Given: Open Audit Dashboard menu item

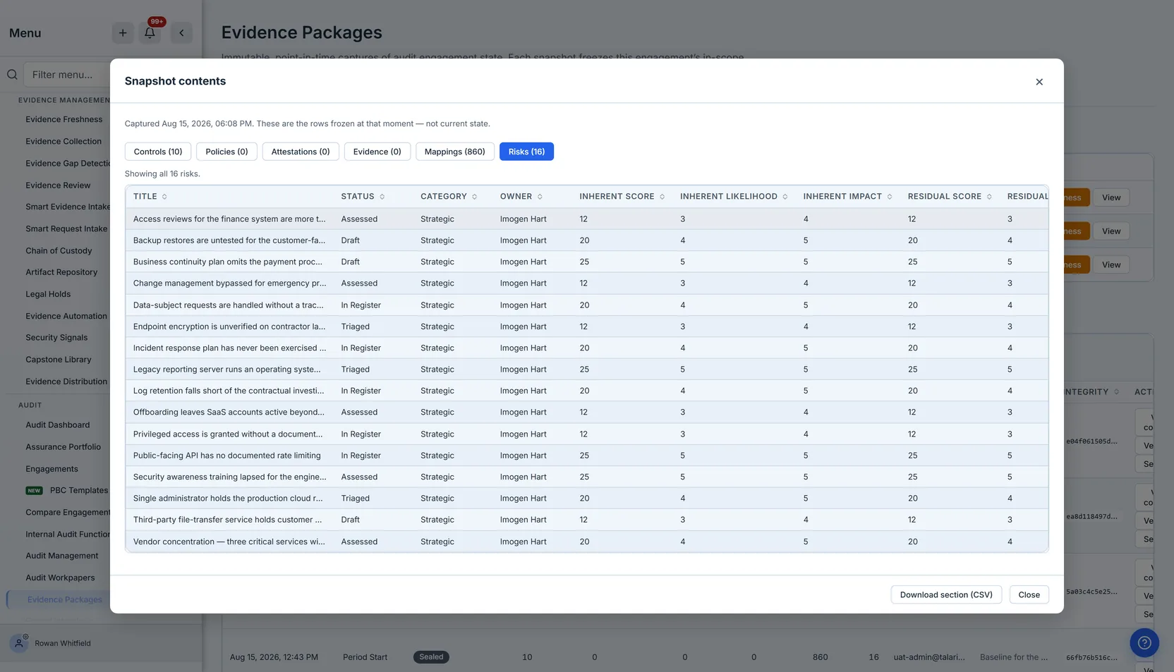Looking at the screenshot, I should pyautogui.click(x=58, y=425).
